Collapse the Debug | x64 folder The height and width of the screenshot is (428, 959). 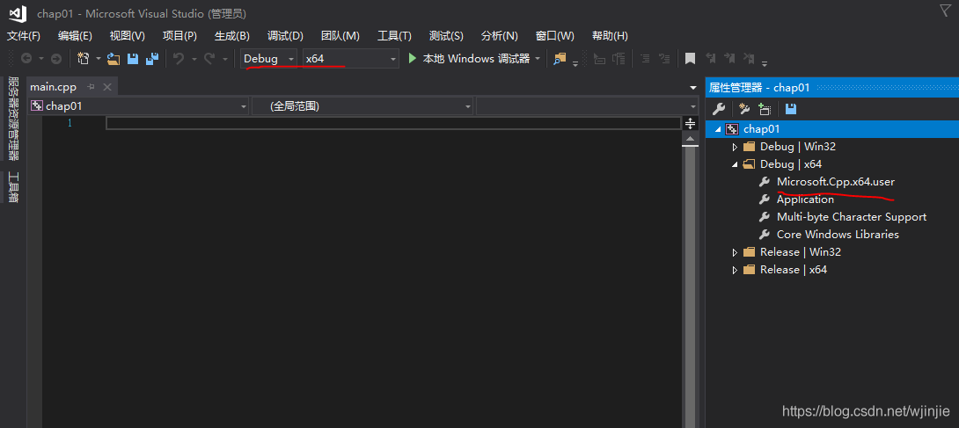[736, 164]
